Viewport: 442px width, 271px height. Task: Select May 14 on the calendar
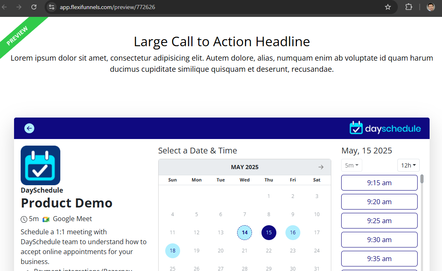tap(245, 233)
